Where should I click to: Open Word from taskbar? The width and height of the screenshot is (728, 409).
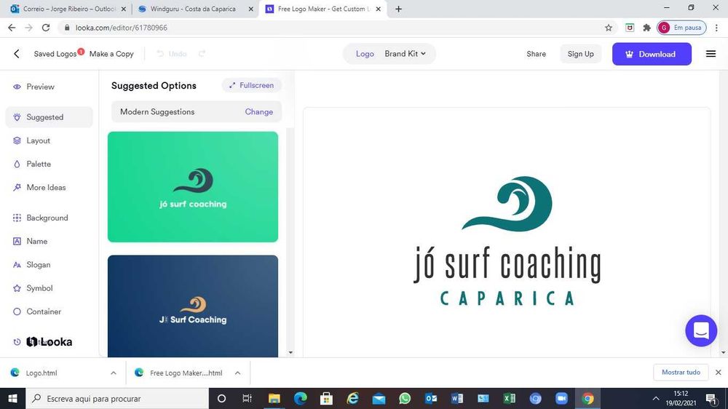pyautogui.click(x=457, y=398)
